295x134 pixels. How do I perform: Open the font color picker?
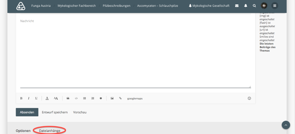tap(47, 98)
